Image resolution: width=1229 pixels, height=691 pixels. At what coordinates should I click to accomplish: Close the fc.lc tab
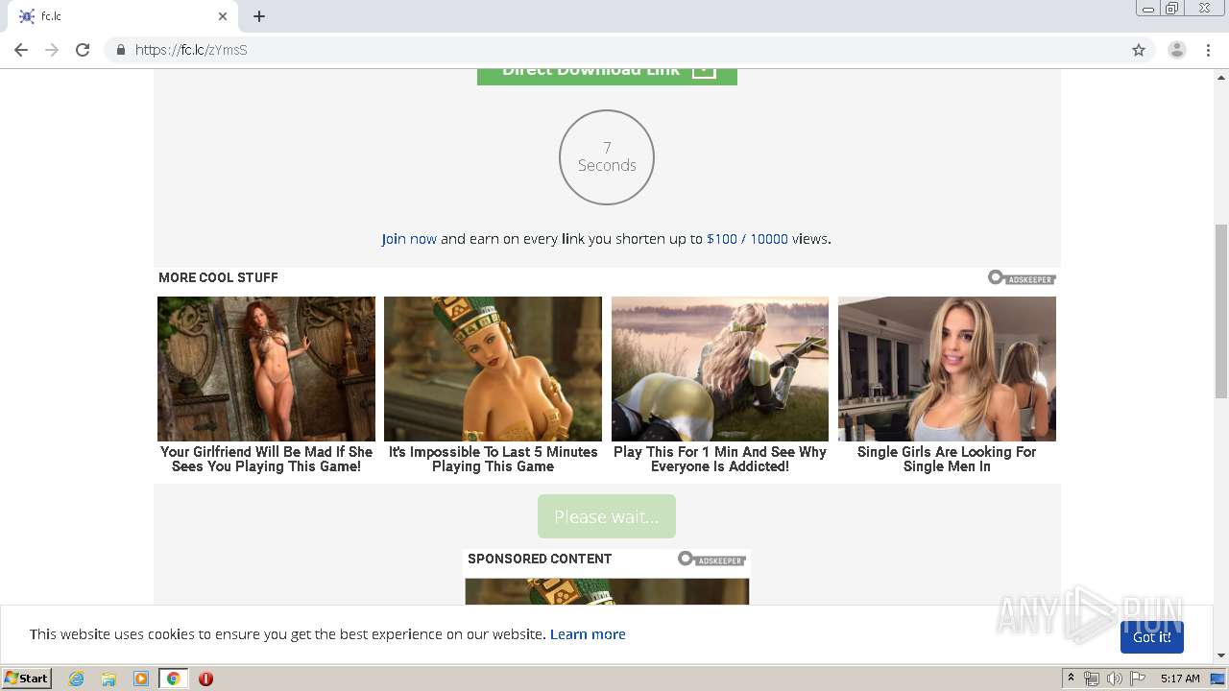(223, 16)
